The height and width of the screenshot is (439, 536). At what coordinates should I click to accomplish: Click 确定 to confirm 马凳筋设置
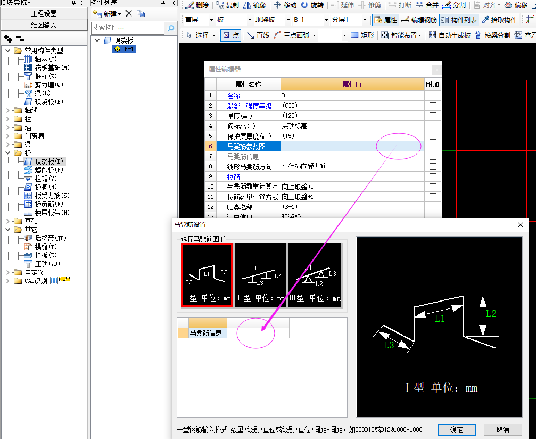click(x=456, y=430)
